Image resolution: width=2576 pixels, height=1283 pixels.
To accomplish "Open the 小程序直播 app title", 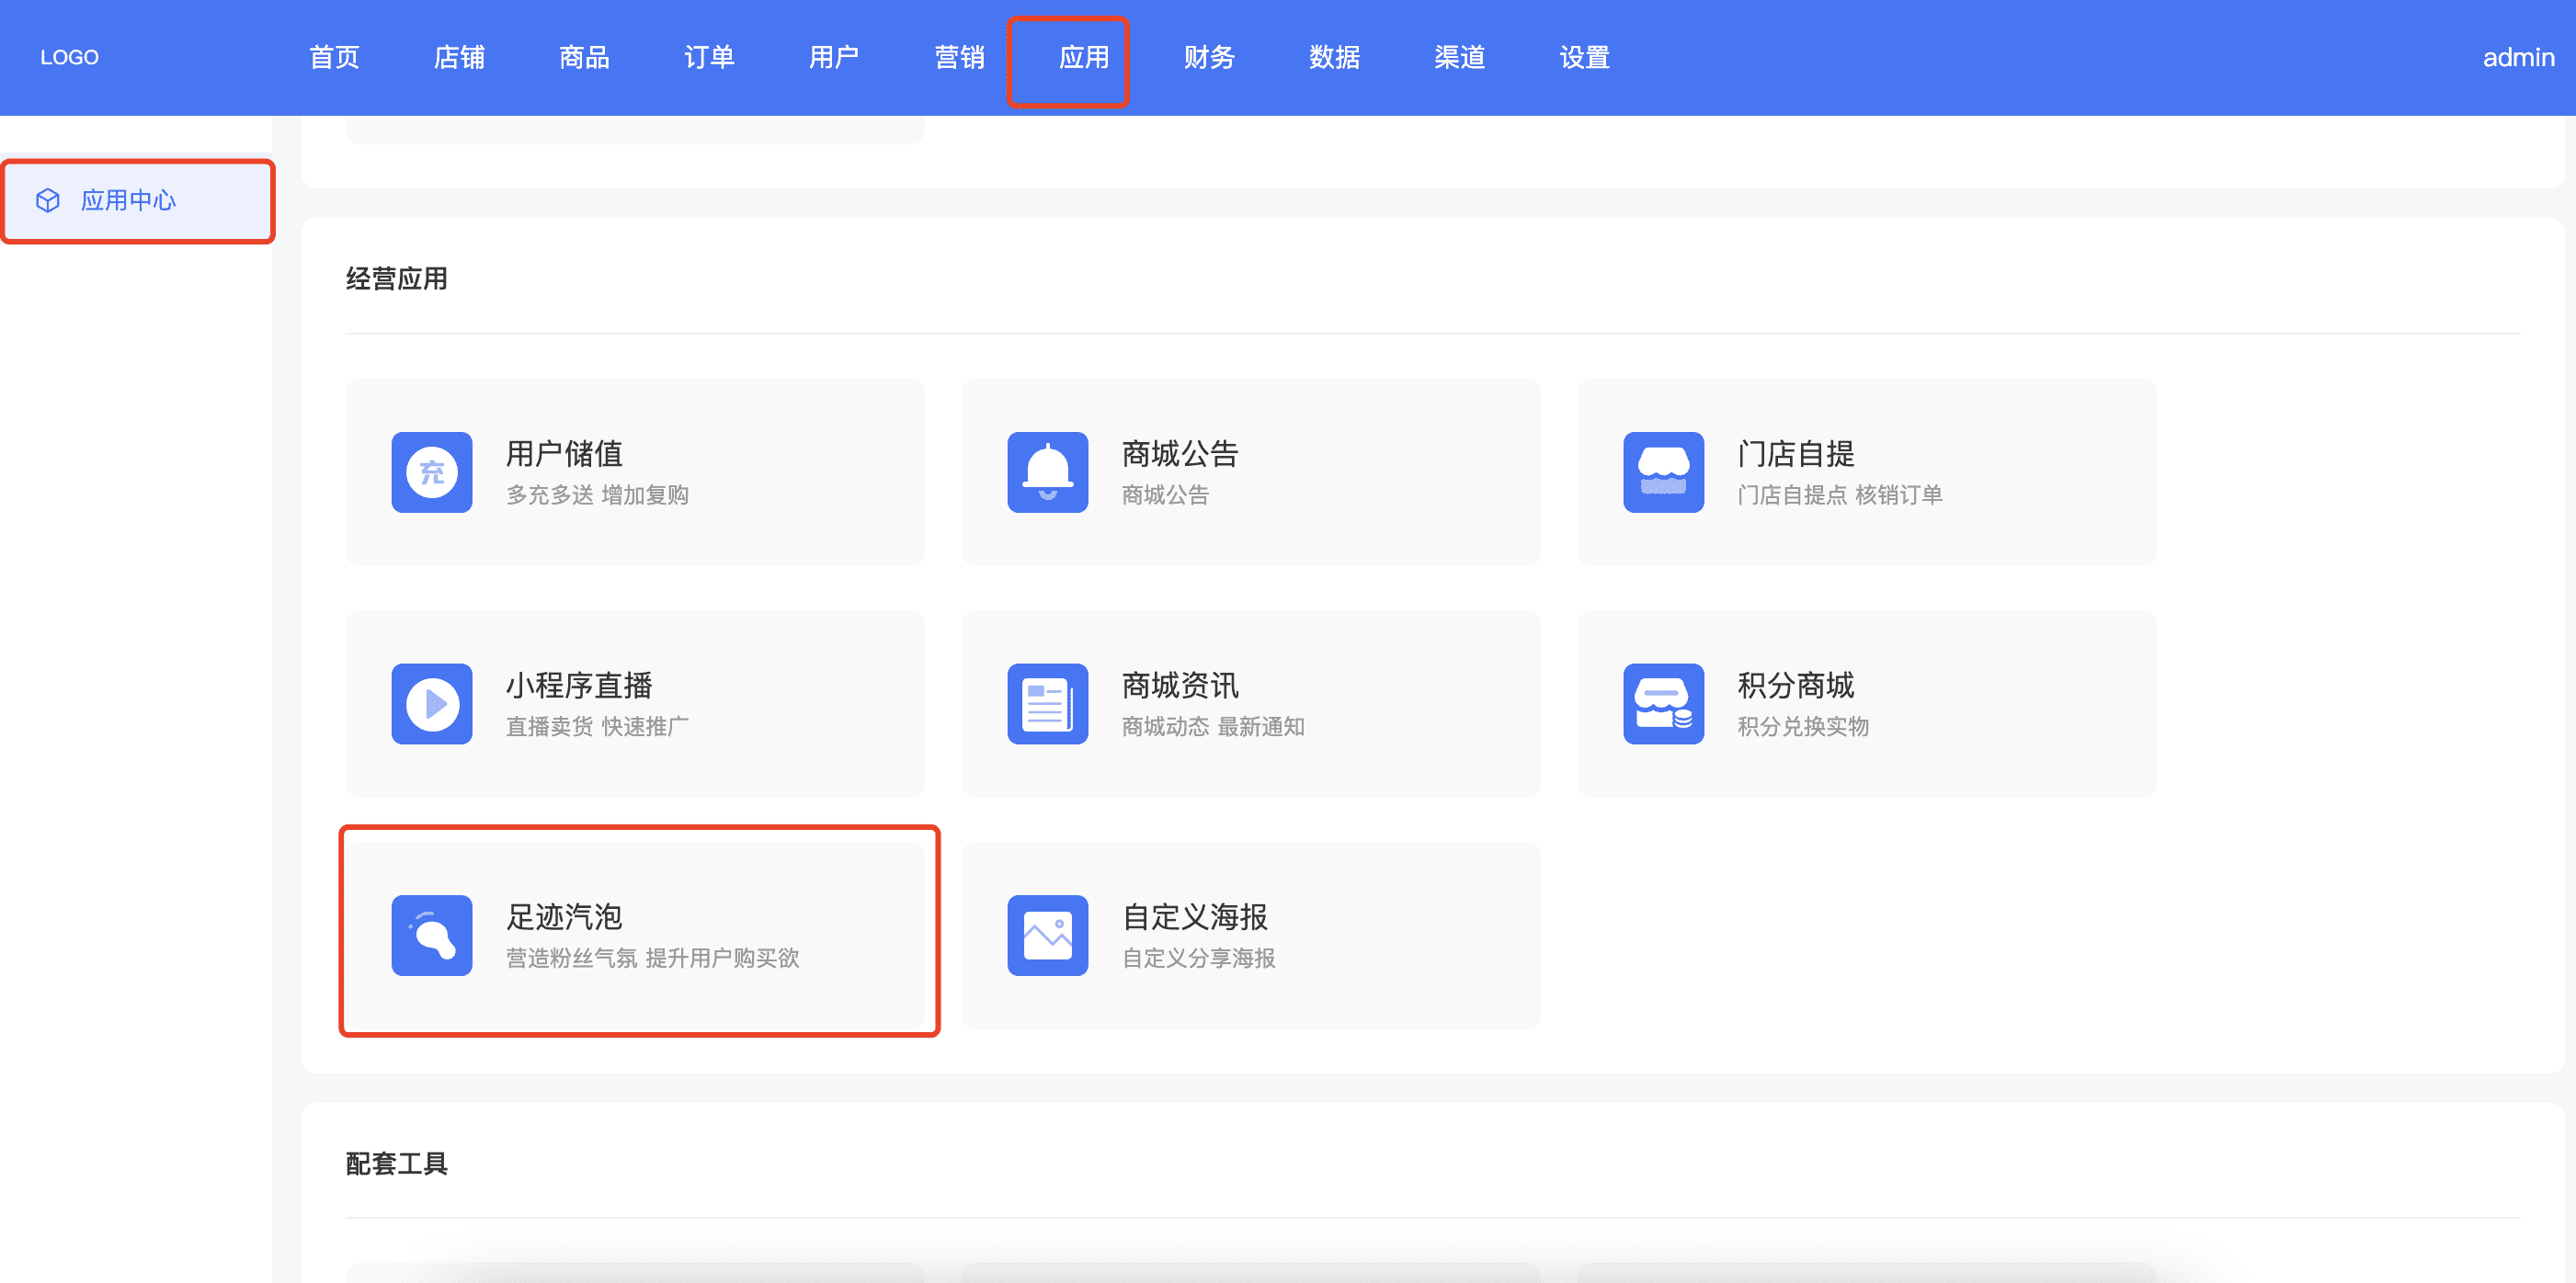I will point(579,686).
